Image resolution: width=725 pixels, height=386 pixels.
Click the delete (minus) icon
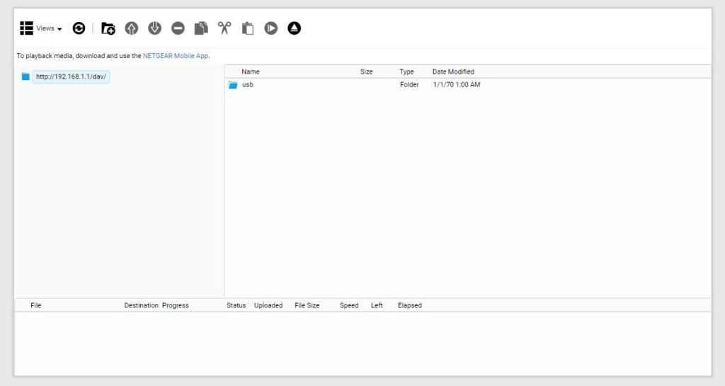pos(178,28)
